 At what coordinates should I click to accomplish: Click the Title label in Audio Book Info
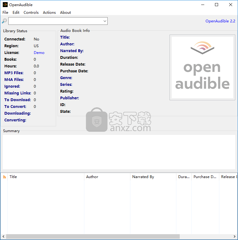(x=65, y=37)
